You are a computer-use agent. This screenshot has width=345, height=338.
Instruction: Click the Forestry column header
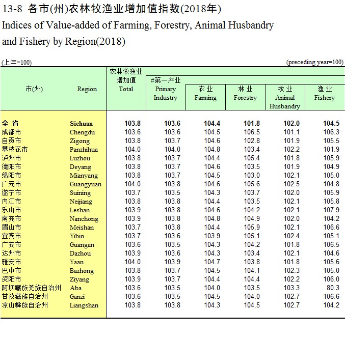[245, 97]
